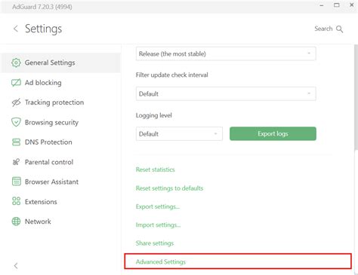Click the Browser Assistant icon
Image resolution: width=358 pixels, height=275 pixels.
tap(17, 182)
